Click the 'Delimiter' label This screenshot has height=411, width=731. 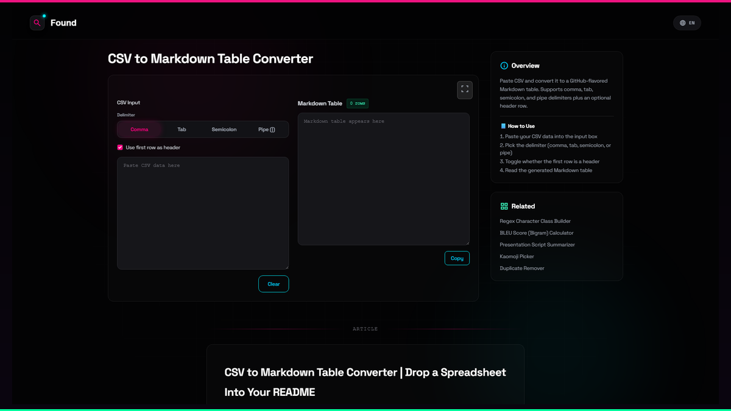coord(126,115)
